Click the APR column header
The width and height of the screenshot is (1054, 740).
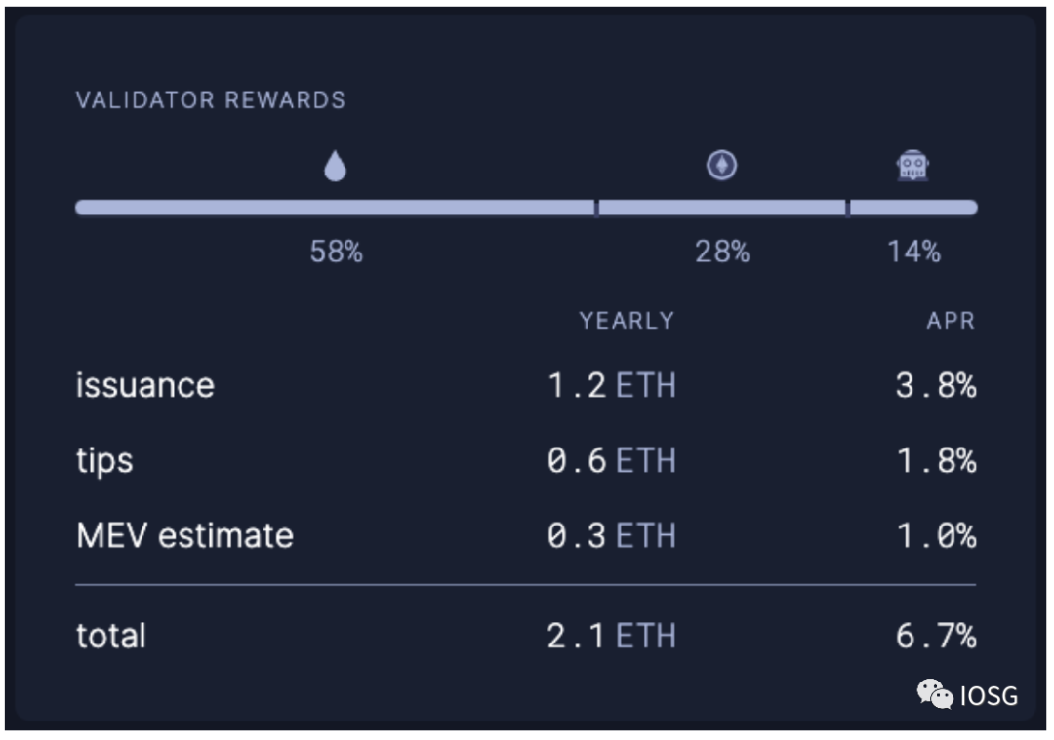(x=951, y=321)
